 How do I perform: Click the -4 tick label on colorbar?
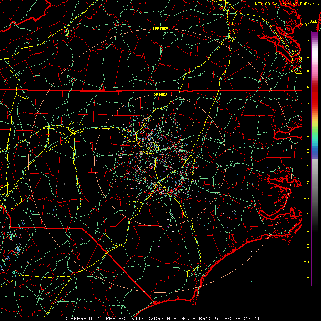coord(306,214)
